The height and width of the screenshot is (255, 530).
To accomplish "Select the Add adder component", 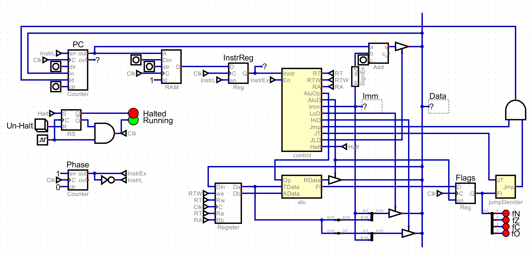I will [379, 53].
